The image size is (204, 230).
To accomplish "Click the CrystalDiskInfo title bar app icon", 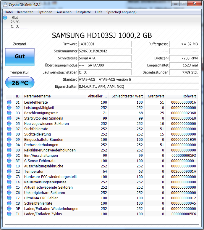I will pyautogui.click(x=5, y=4).
